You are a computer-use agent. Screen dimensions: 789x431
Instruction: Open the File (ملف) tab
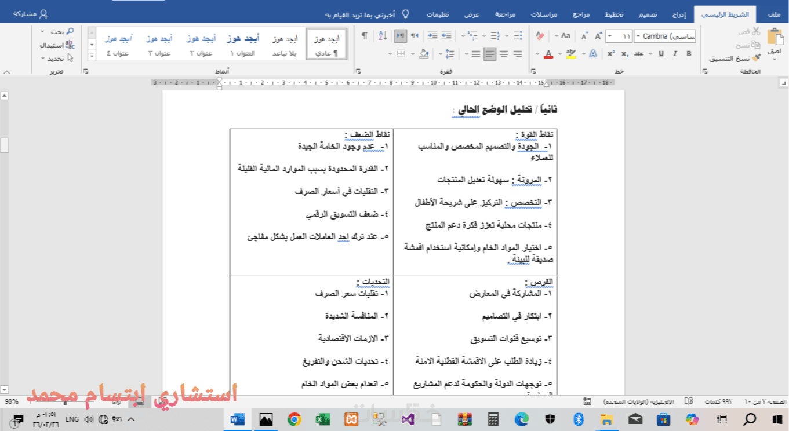coord(774,14)
